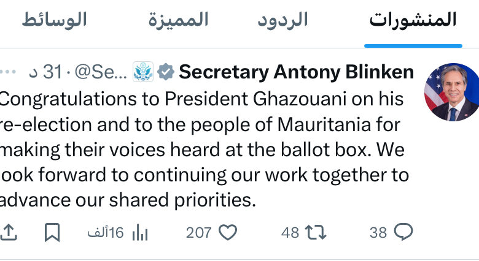Click the US government seal affiliation badge
The height and width of the screenshot is (261, 479).
click(143, 72)
